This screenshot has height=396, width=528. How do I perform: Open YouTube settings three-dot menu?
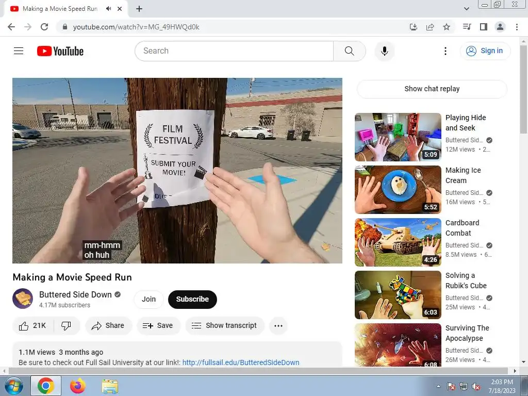(445, 51)
